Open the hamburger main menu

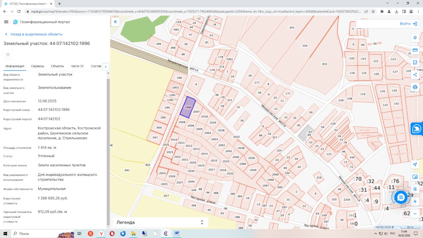coord(6,22)
